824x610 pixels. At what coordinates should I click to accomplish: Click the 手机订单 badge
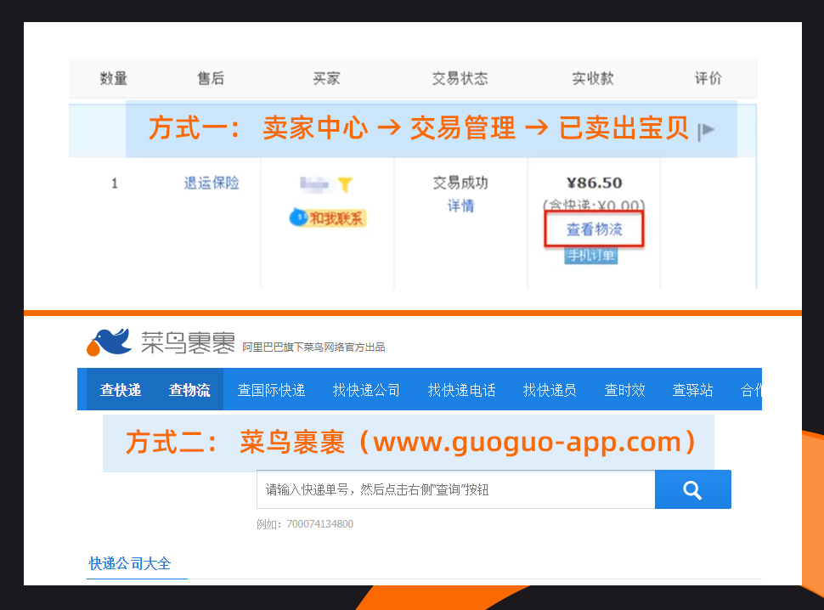590,256
